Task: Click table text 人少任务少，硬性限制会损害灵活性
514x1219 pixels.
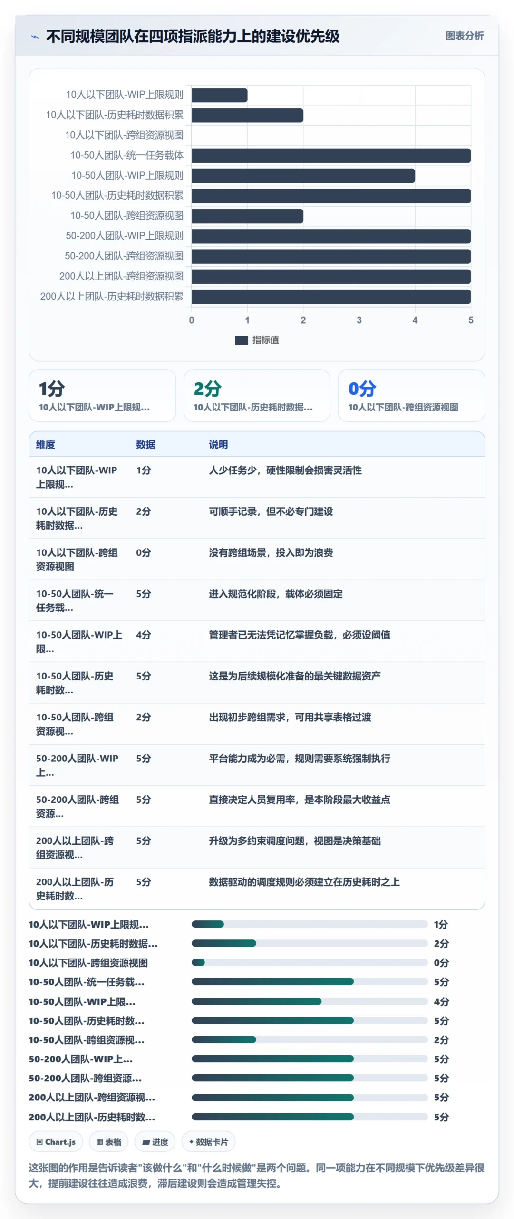Action: 285,470
